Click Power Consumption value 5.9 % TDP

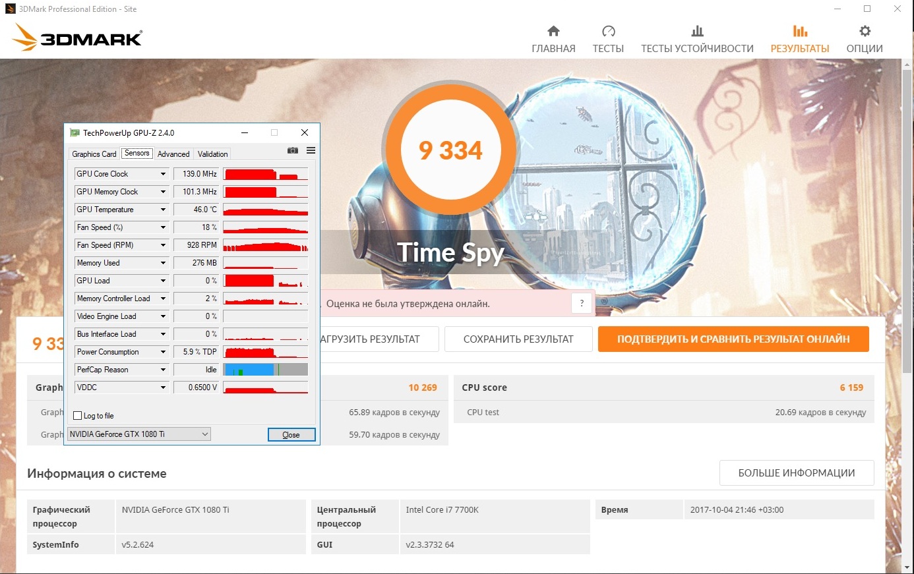(197, 352)
